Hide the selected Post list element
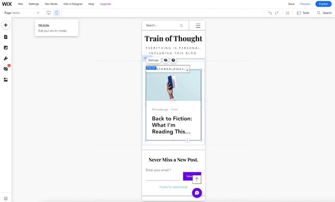335x202 pixels. (166, 60)
